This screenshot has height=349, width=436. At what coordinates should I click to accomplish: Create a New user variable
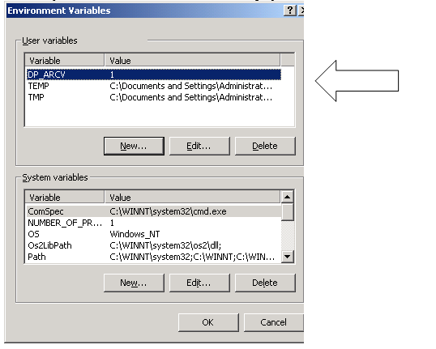(134, 146)
